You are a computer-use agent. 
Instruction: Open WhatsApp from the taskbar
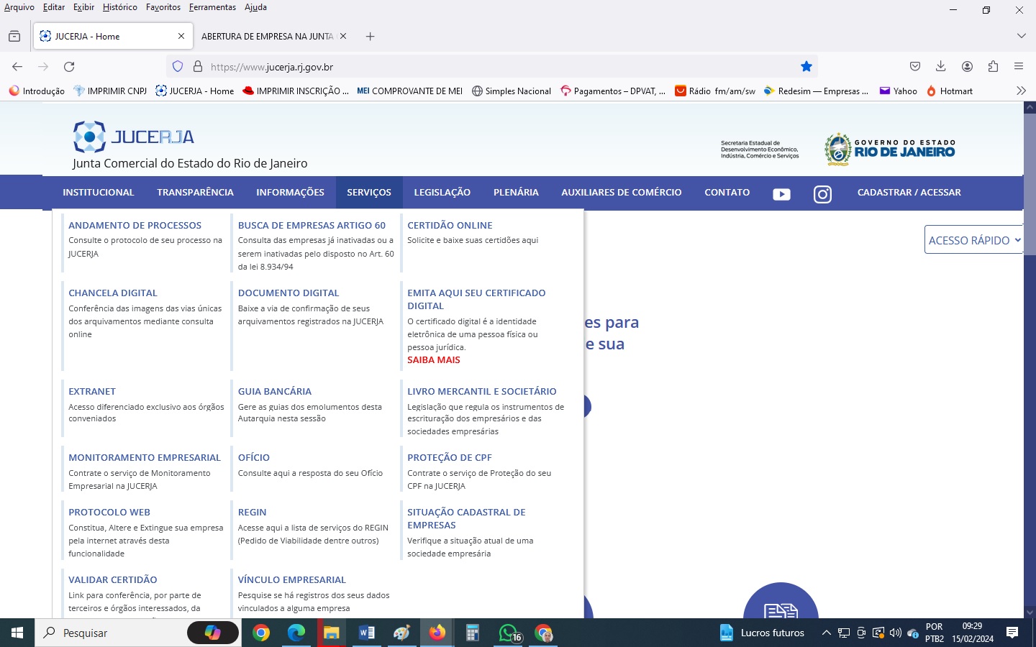[508, 633]
